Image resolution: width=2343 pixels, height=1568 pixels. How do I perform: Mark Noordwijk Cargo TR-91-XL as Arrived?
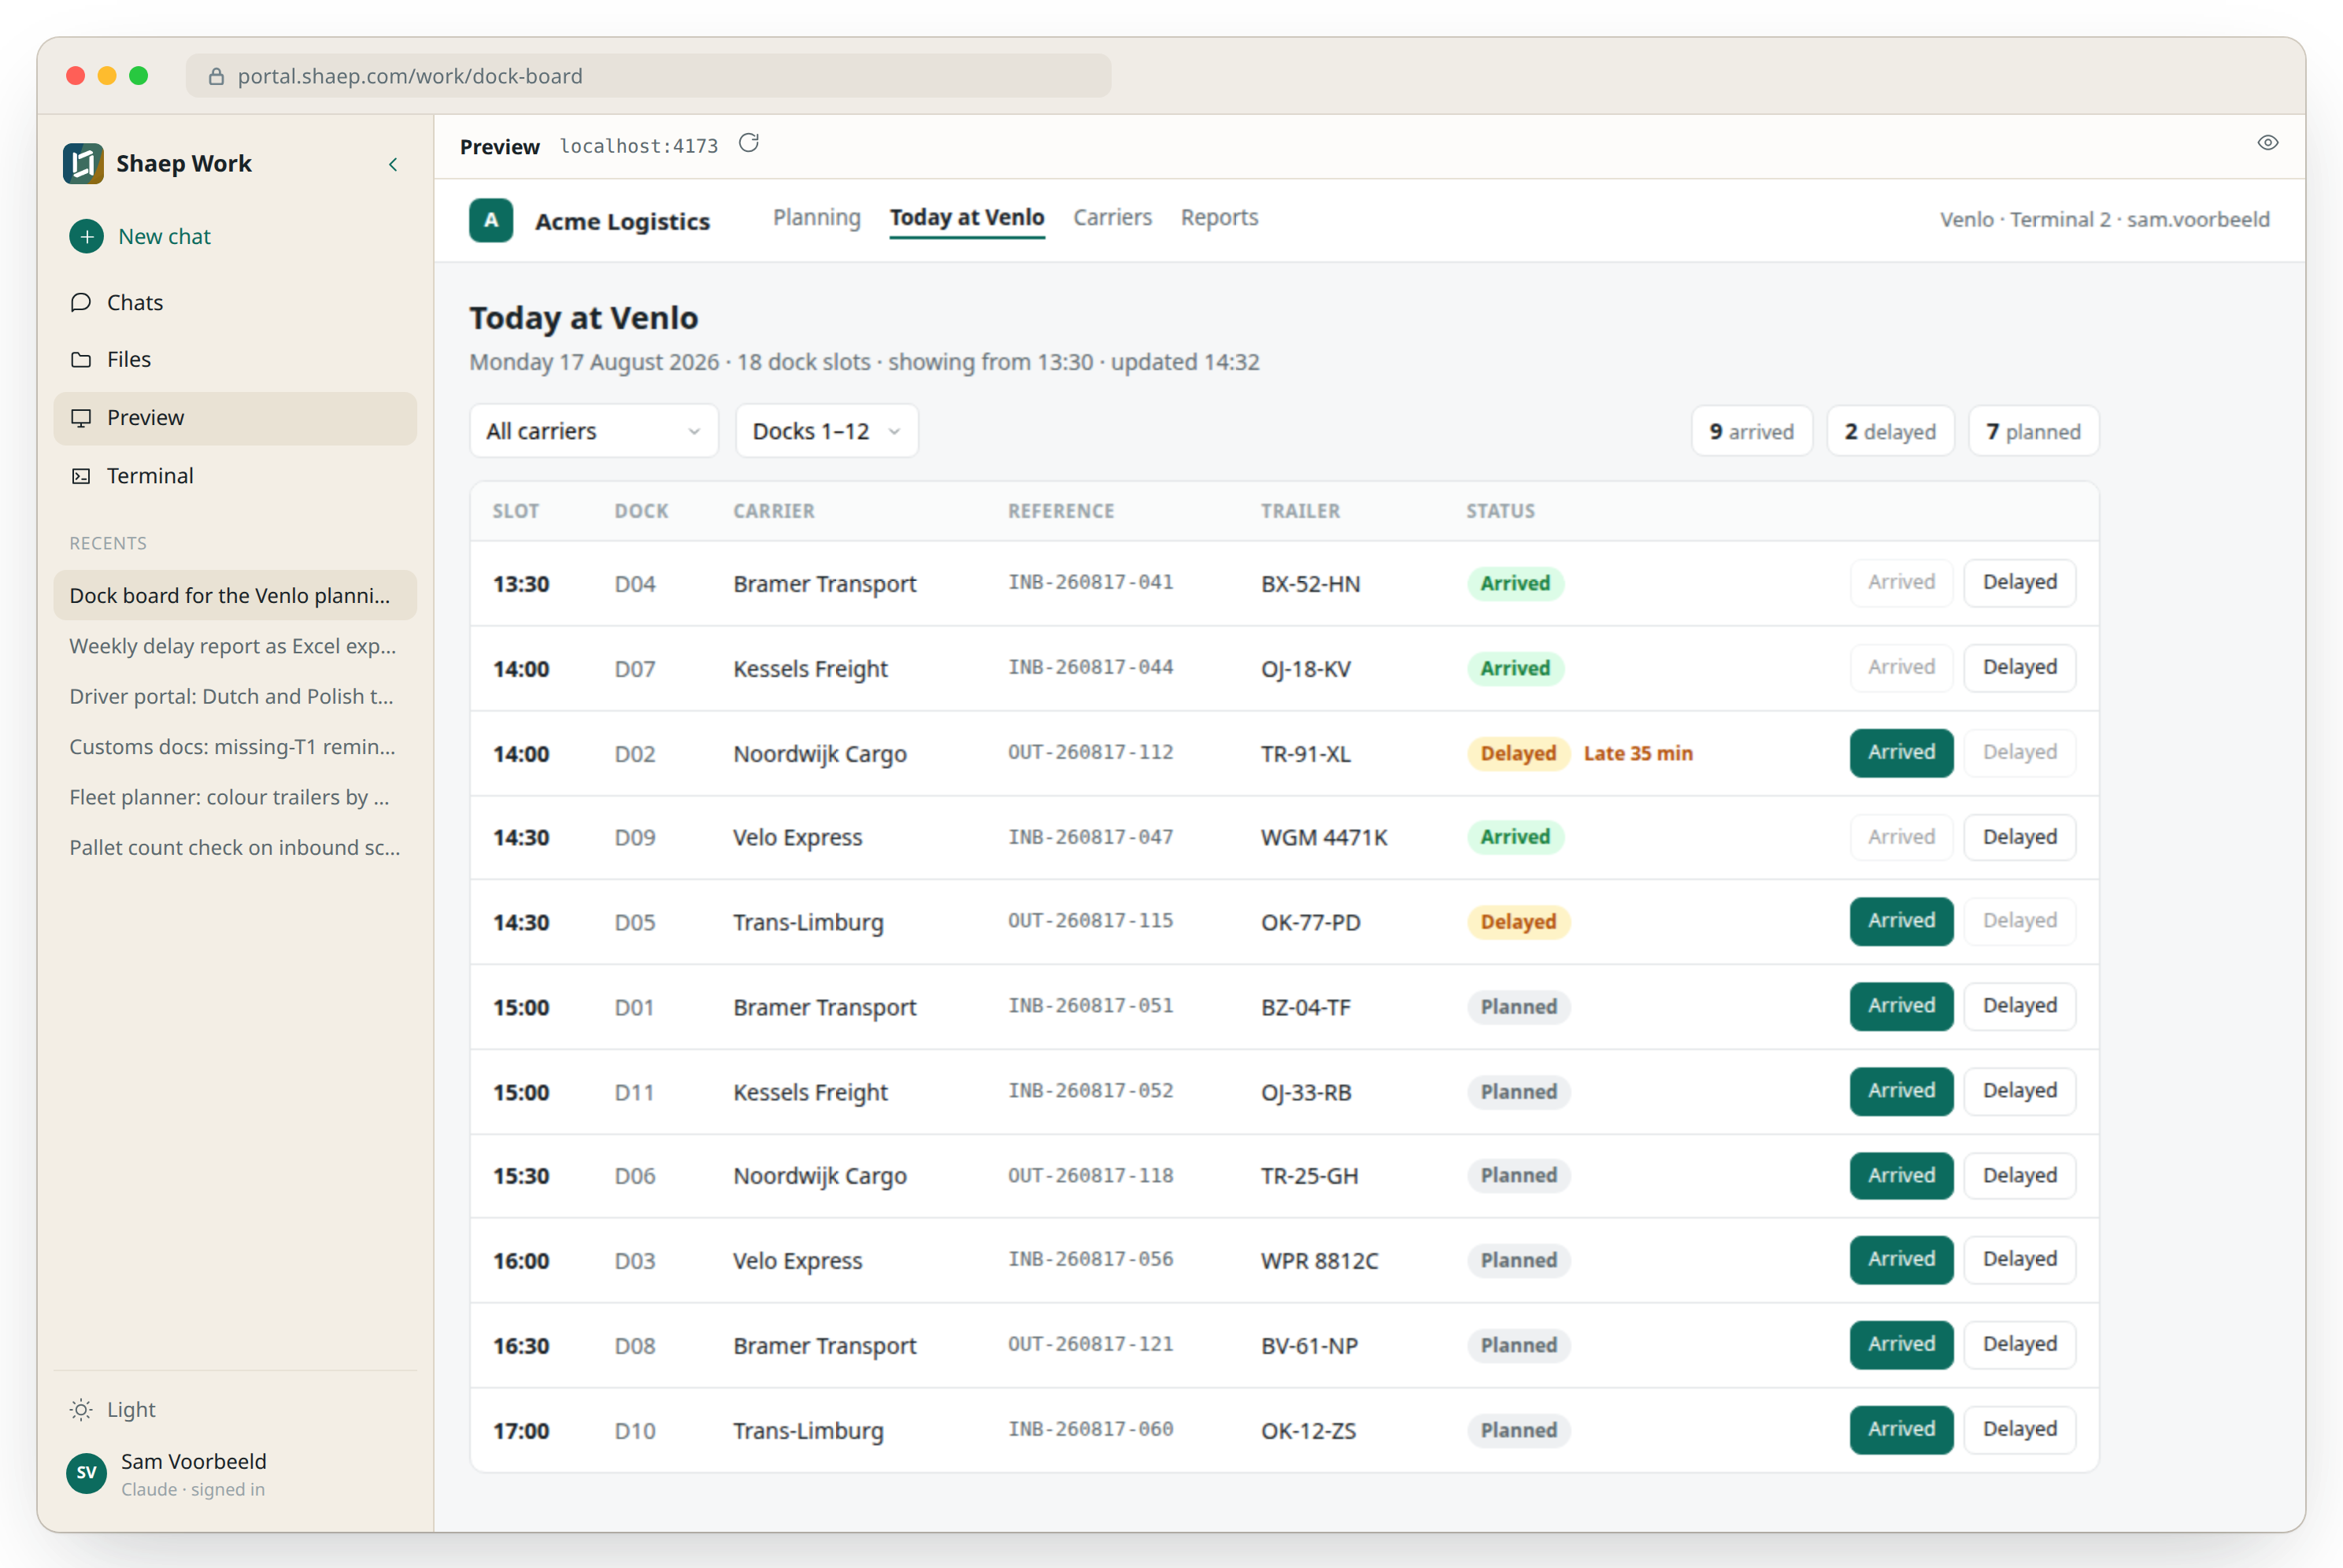(x=1901, y=752)
